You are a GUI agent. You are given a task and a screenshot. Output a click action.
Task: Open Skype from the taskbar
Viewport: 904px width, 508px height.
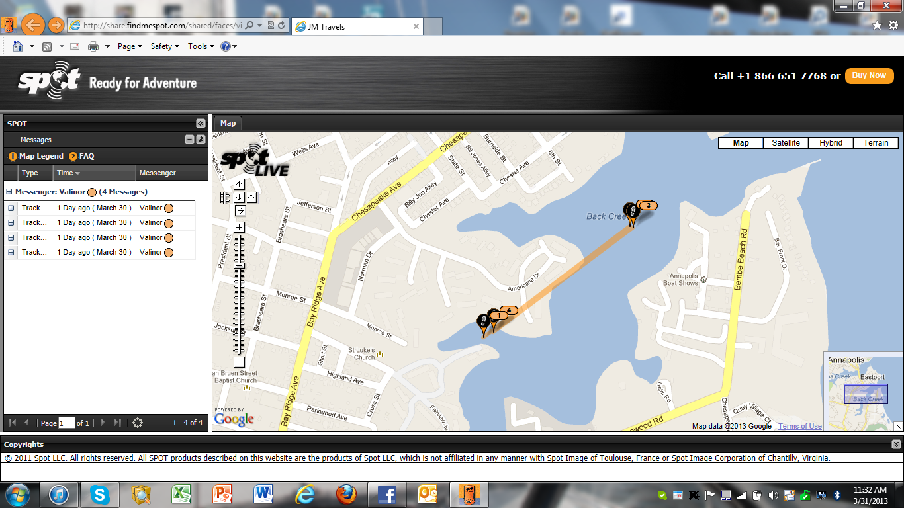(x=101, y=494)
